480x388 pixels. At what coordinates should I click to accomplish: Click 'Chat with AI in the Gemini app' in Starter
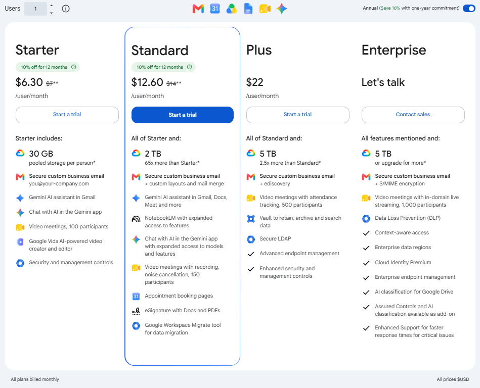pyautogui.click(x=65, y=212)
